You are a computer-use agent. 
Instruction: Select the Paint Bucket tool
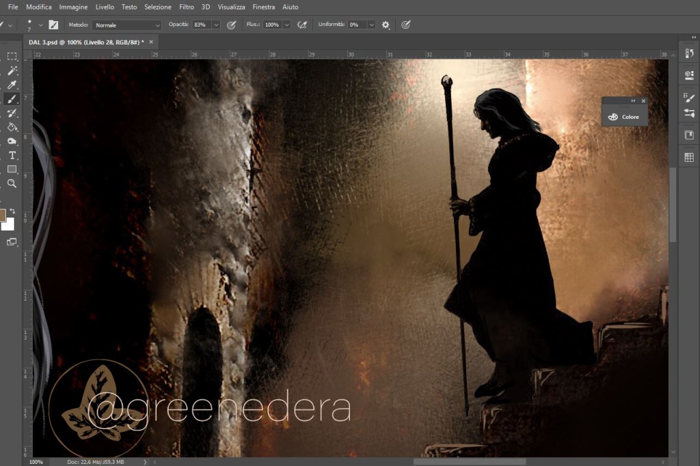(x=12, y=127)
